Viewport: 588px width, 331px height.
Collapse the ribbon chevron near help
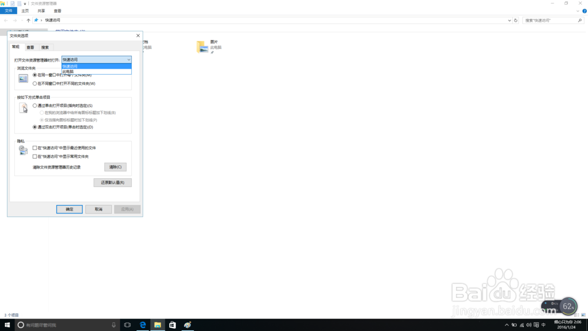coord(578,11)
